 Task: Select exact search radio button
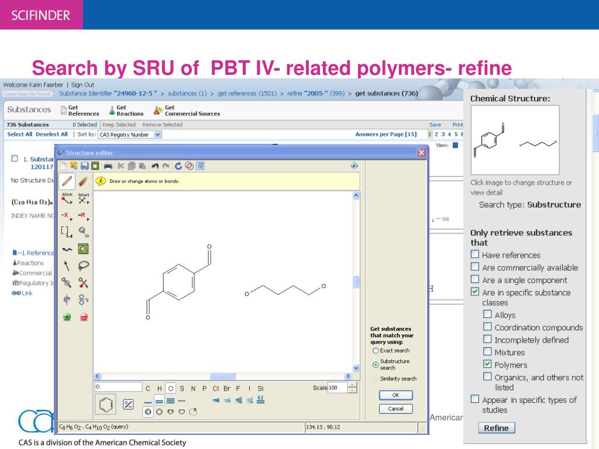(x=376, y=351)
